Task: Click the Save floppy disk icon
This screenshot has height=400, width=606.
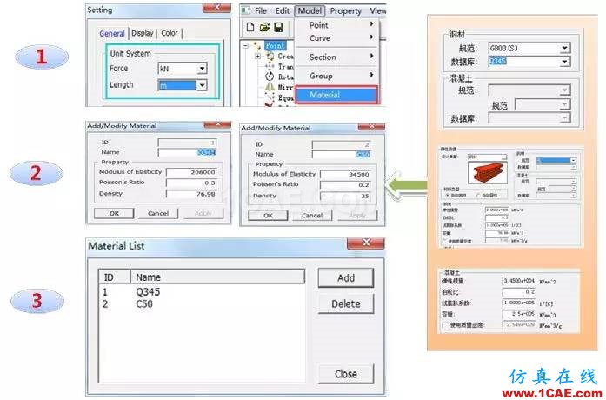Action: (278, 27)
